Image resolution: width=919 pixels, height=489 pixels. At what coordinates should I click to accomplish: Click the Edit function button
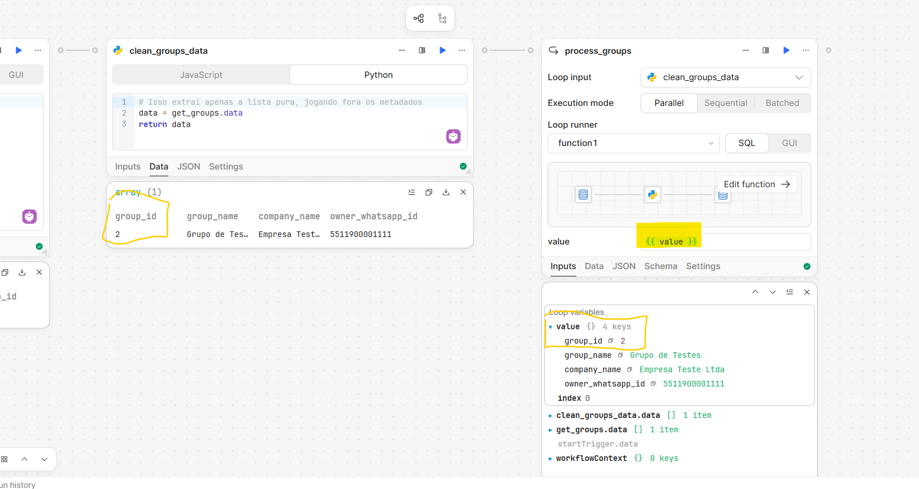tap(756, 184)
